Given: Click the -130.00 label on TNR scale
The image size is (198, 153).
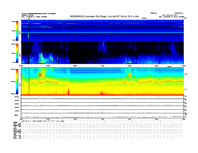Looking at the screenshot, I should pos(13,69).
